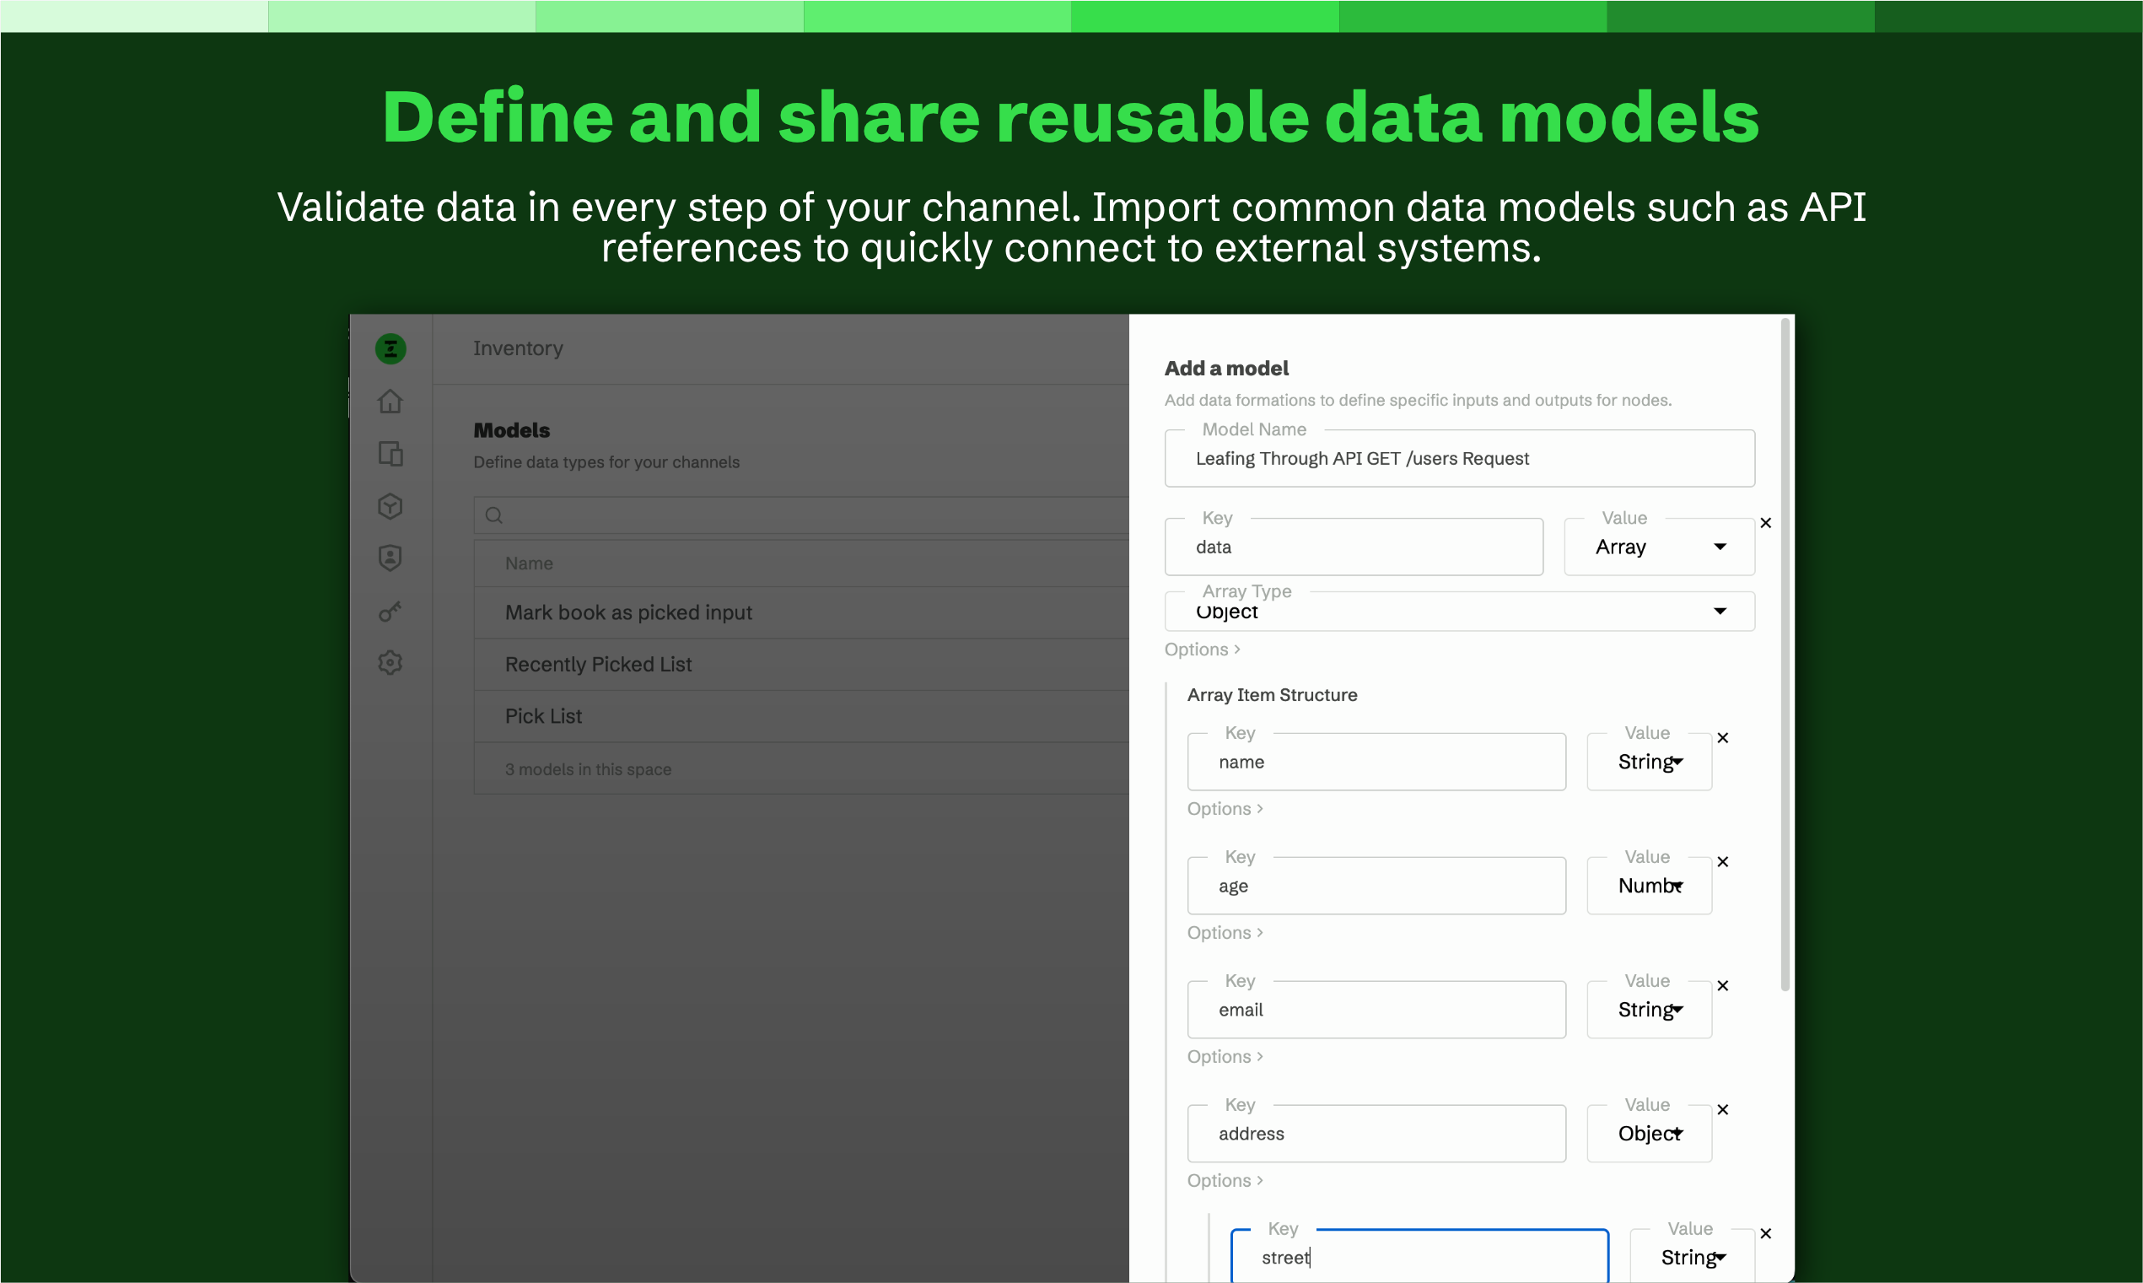Click the Model Name input field
The image size is (2143, 1283).
1460,458
